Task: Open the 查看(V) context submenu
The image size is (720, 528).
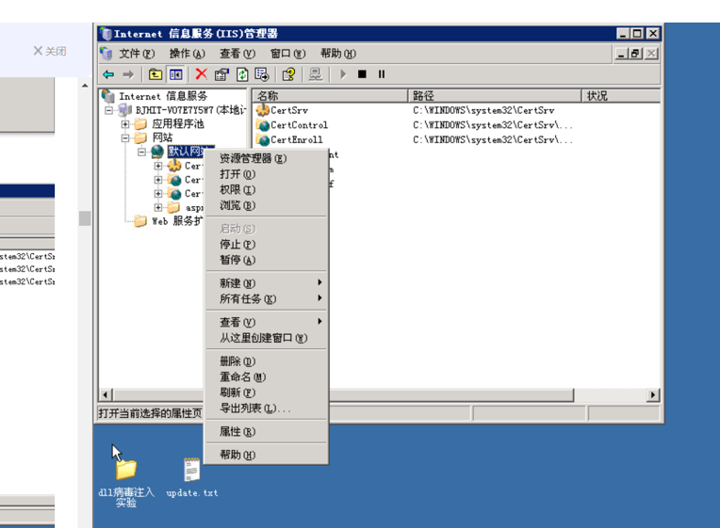Action: (x=266, y=322)
